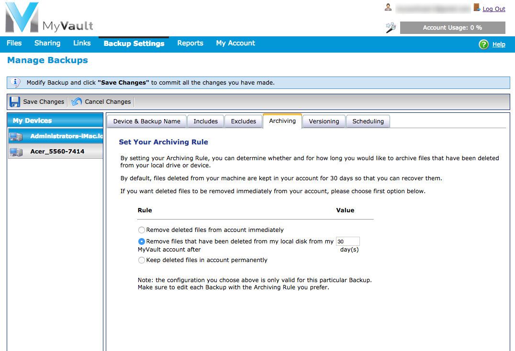The image size is (515, 351).
Task: Select Keep deleted files in account permanently
Action: point(142,260)
